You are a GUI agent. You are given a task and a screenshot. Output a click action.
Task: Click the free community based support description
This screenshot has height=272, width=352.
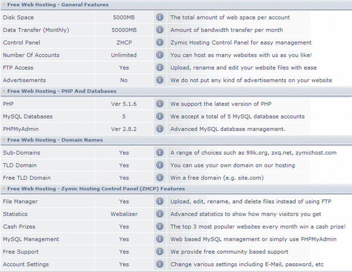tap(229, 252)
